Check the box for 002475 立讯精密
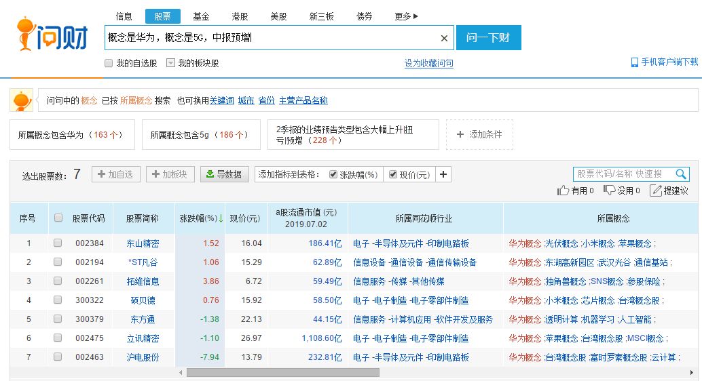The width and height of the screenshot is (702, 381). point(58,338)
